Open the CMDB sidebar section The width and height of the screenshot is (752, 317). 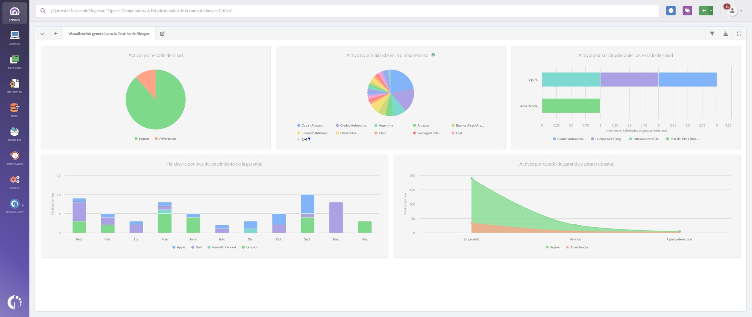point(15,110)
